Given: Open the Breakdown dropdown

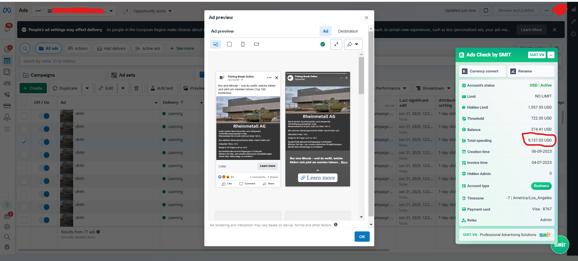Looking at the screenshot, I should point(433,88).
